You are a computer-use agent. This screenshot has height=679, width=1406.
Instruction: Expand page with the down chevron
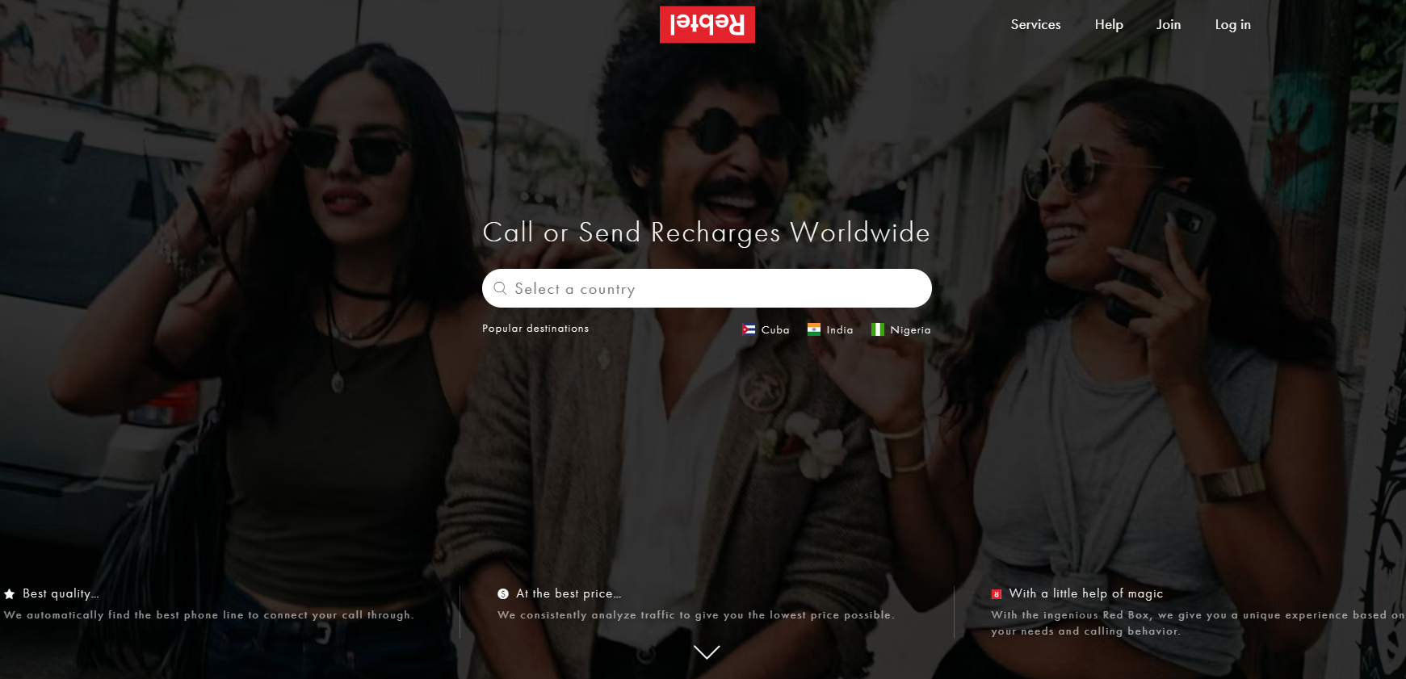point(707,652)
